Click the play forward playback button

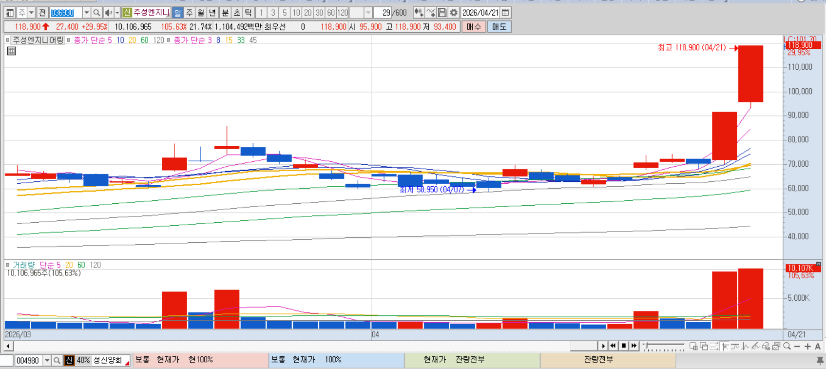(603, 346)
